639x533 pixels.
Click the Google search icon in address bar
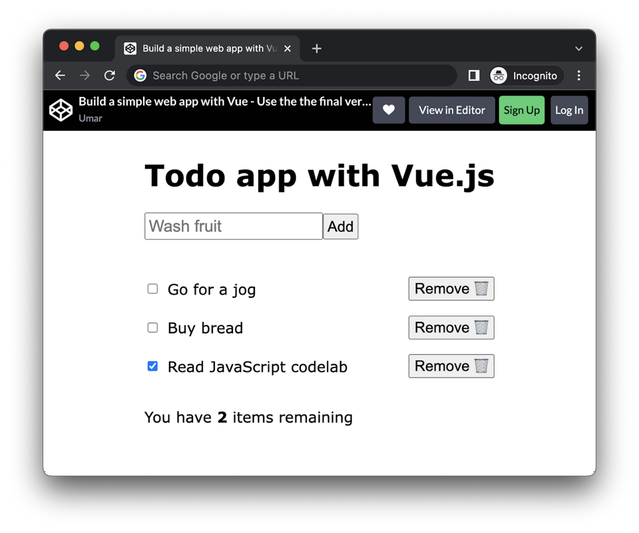click(x=140, y=75)
